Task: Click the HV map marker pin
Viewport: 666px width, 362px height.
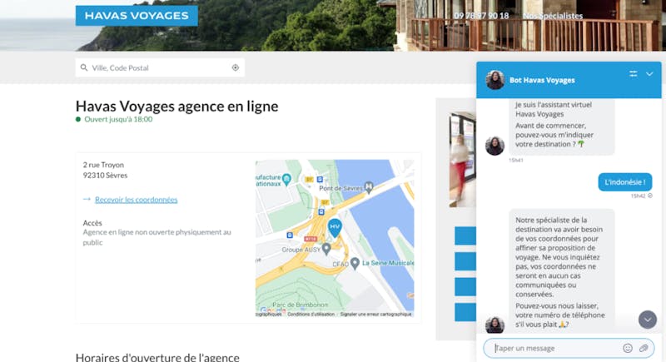Action: click(335, 228)
